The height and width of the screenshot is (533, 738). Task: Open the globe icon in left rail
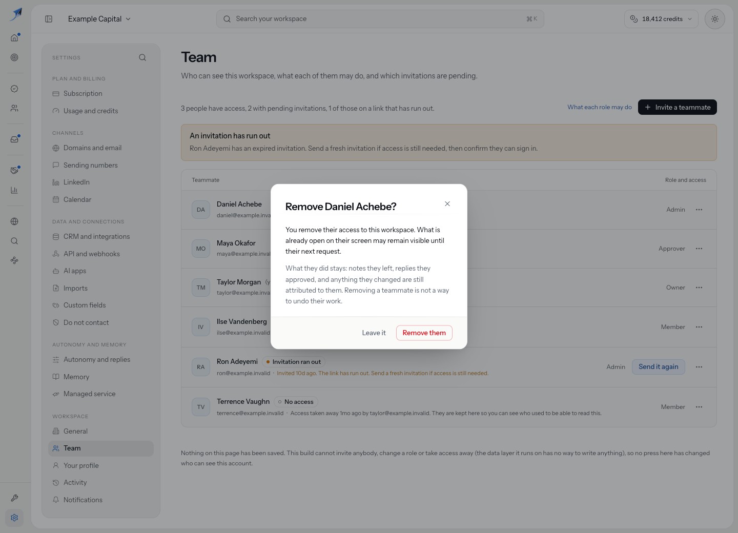pos(14,221)
